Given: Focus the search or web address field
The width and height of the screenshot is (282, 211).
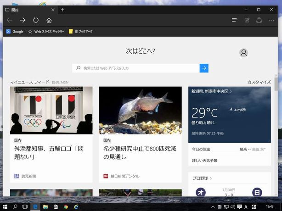Looking at the screenshot, I should pos(136,68).
